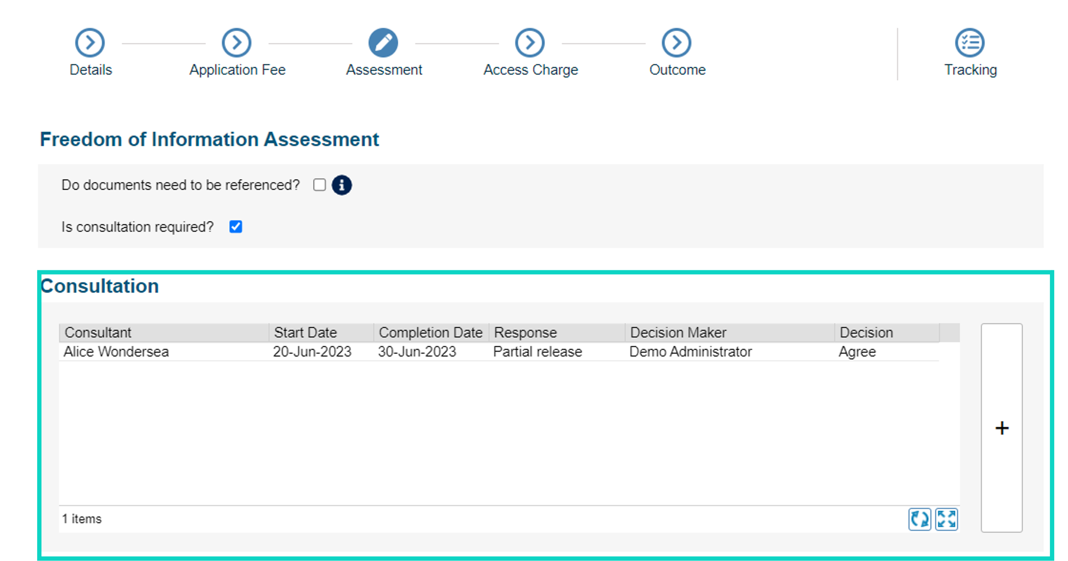Open the Outcome step icon
1068x561 pixels.
677,43
